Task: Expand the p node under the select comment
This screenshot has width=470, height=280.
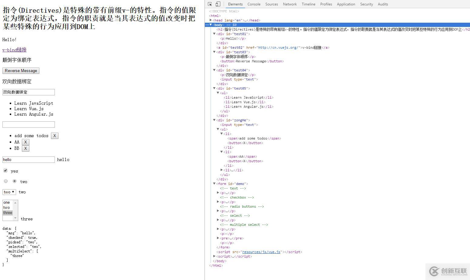Action: (x=218, y=220)
